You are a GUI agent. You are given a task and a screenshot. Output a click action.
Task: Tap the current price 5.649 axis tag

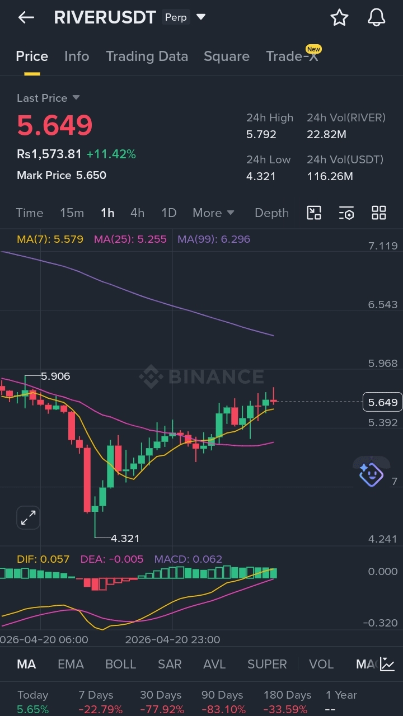[x=383, y=402]
